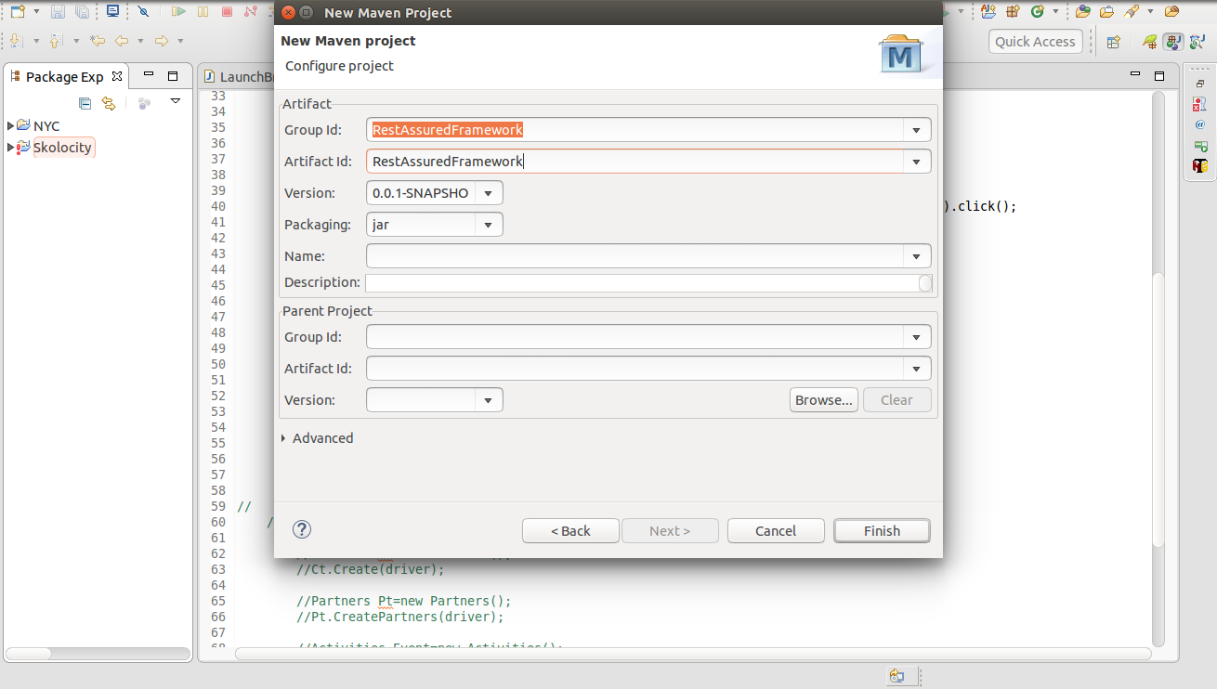
Task: Click the Cancel button
Action: (x=776, y=531)
